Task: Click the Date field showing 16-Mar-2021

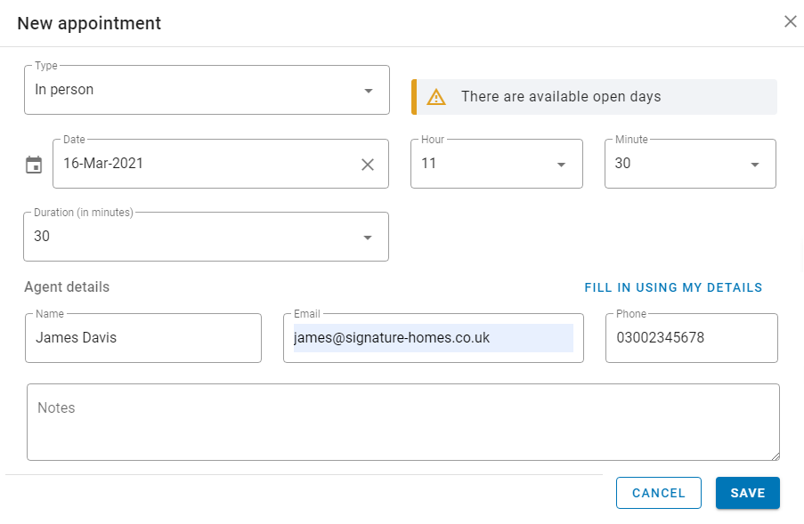Action: [221, 164]
